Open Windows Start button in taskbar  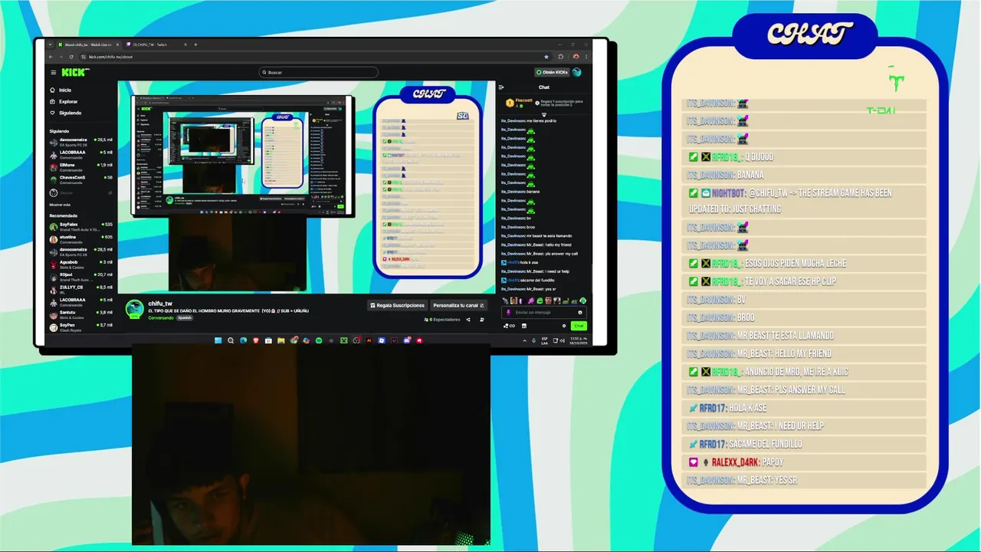(218, 340)
